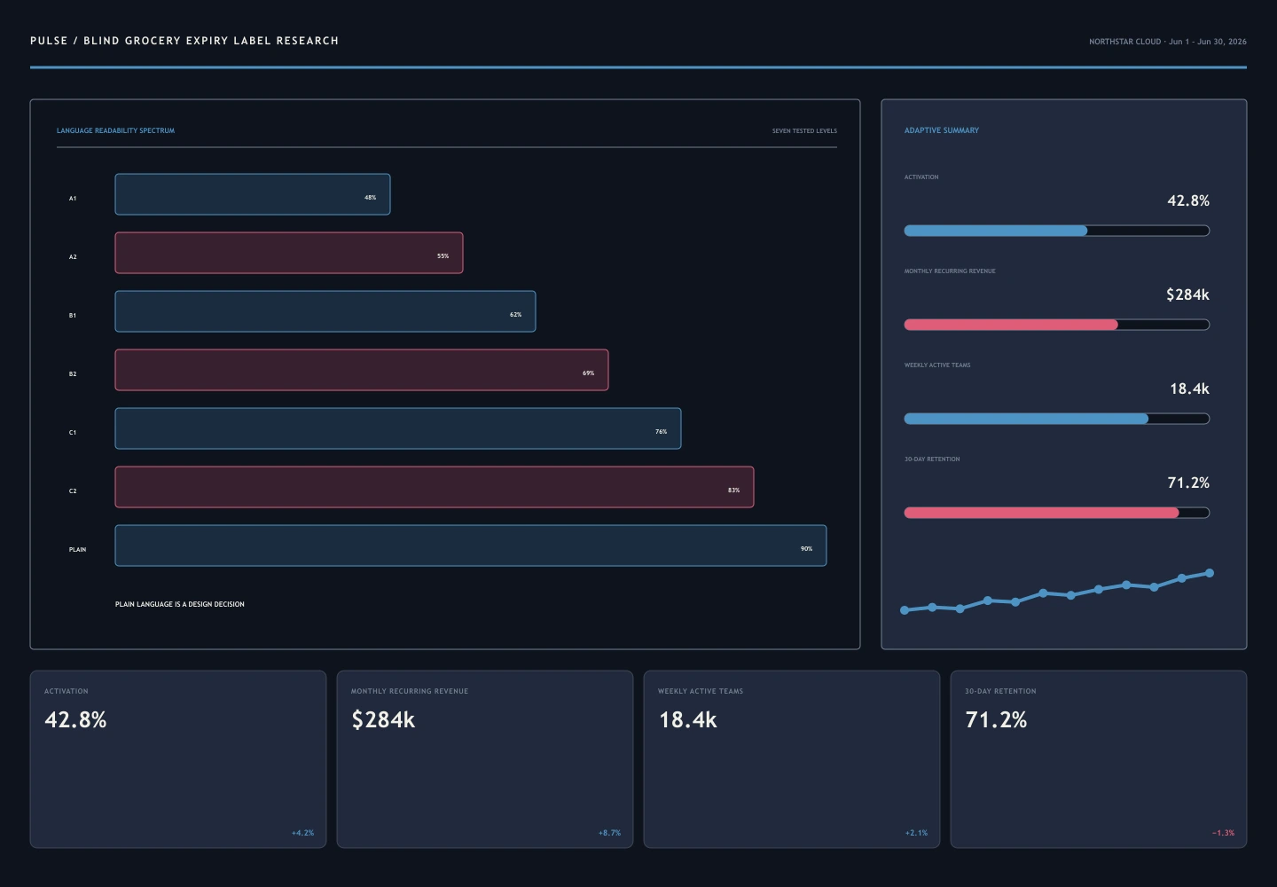The height and width of the screenshot is (887, 1277).
Task: Click the 'Seven Tested Levels' label
Action: click(x=804, y=131)
